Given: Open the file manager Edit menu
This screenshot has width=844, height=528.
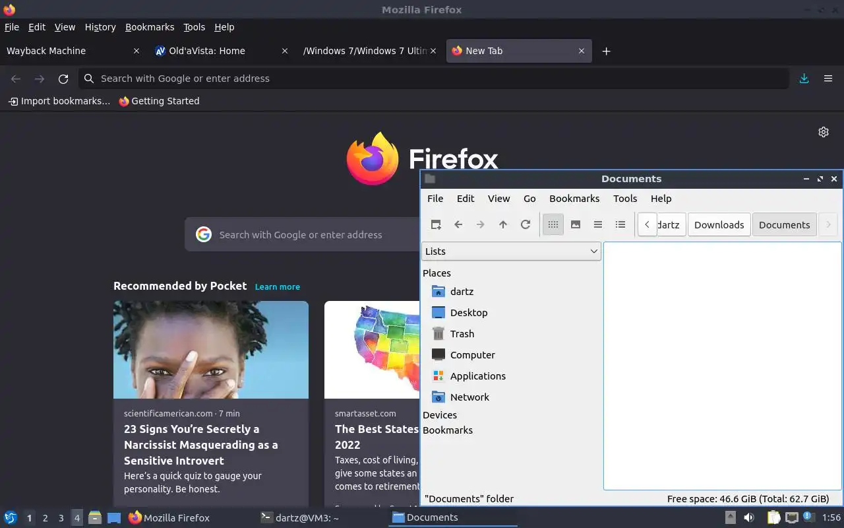Looking at the screenshot, I should pyautogui.click(x=466, y=199).
